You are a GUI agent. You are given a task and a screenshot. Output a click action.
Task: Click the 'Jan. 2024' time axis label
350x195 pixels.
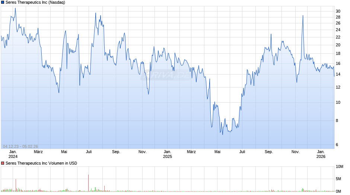13,154
